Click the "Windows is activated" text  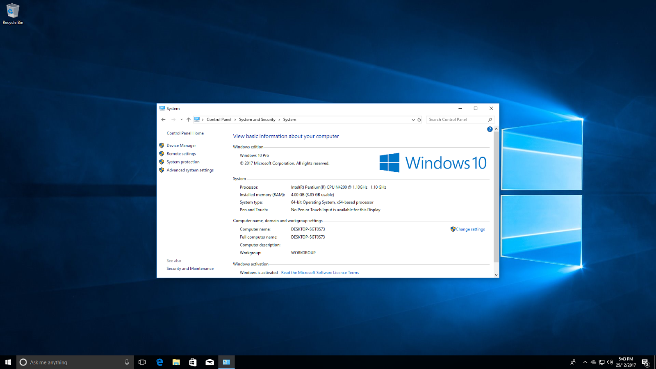[259, 273]
